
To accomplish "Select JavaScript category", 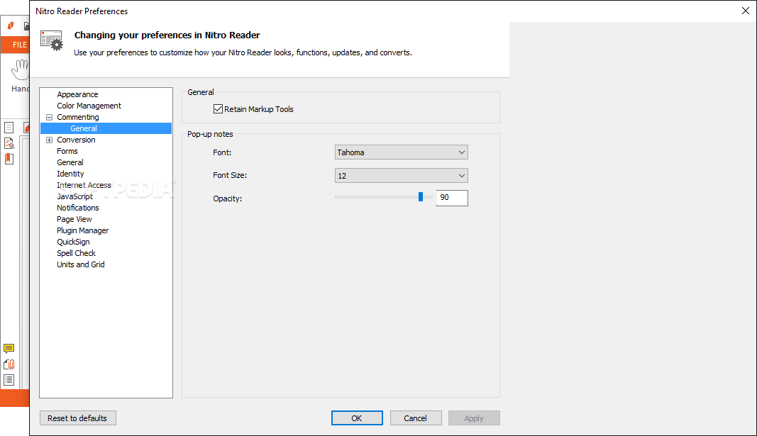I will tap(74, 196).
